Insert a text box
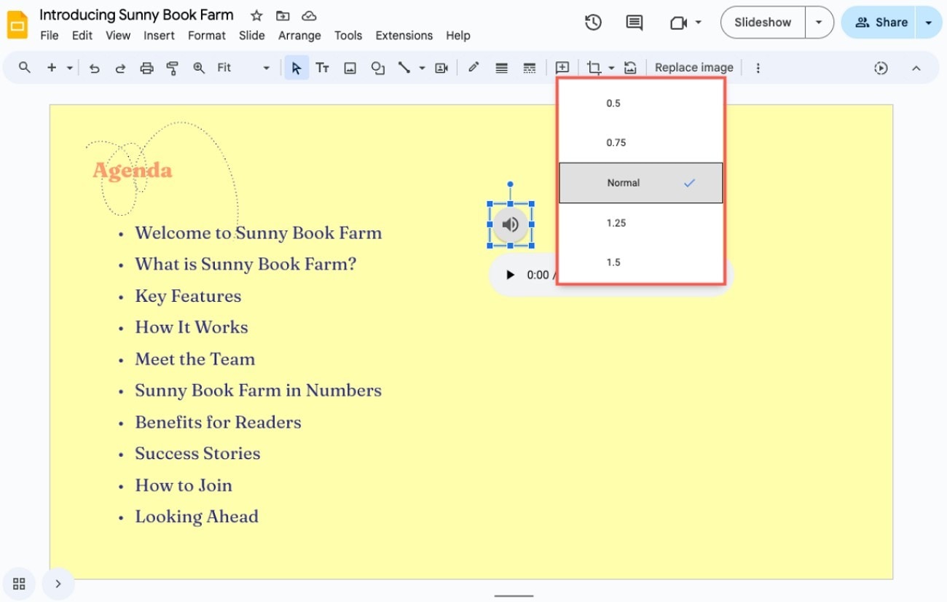Image resolution: width=947 pixels, height=602 pixels. (x=322, y=68)
